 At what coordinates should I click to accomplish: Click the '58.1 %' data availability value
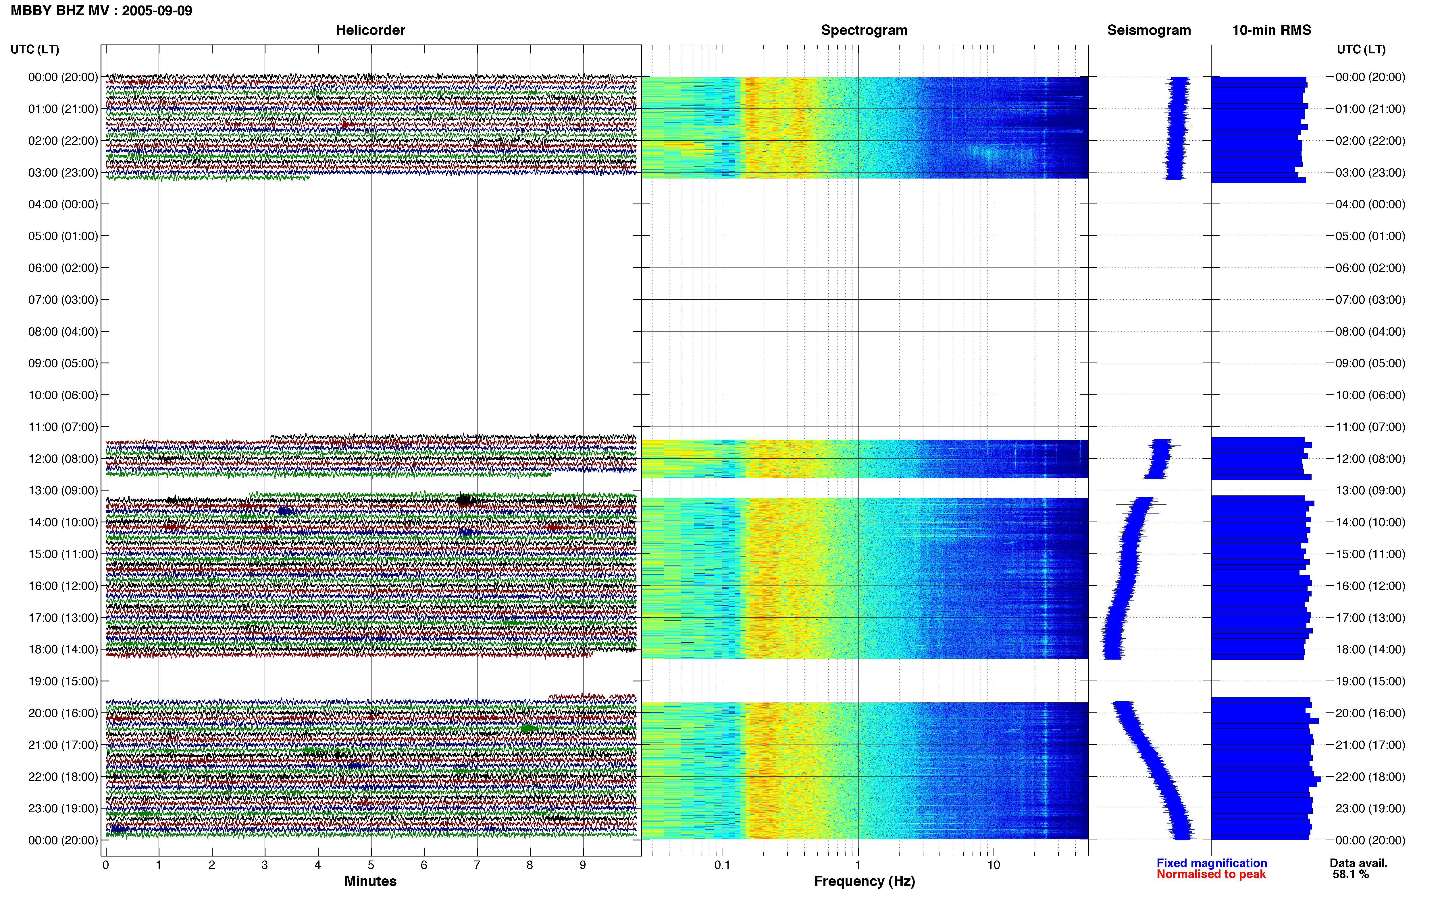(1351, 874)
